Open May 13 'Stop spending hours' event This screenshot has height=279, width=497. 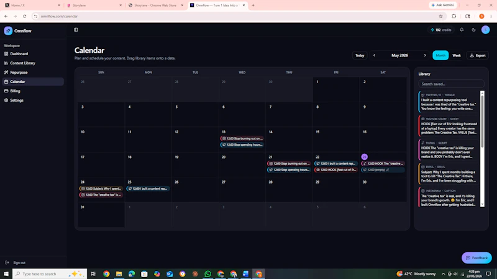click(242, 145)
